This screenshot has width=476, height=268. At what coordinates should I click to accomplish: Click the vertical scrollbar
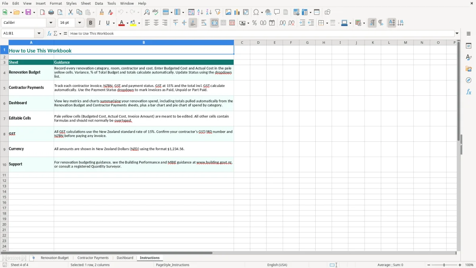(x=459, y=145)
